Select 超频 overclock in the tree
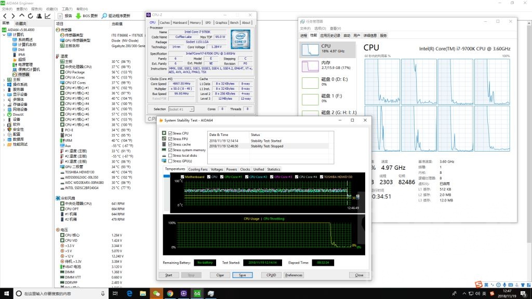The image size is (532, 299). pyautogui.click(x=22, y=59)
